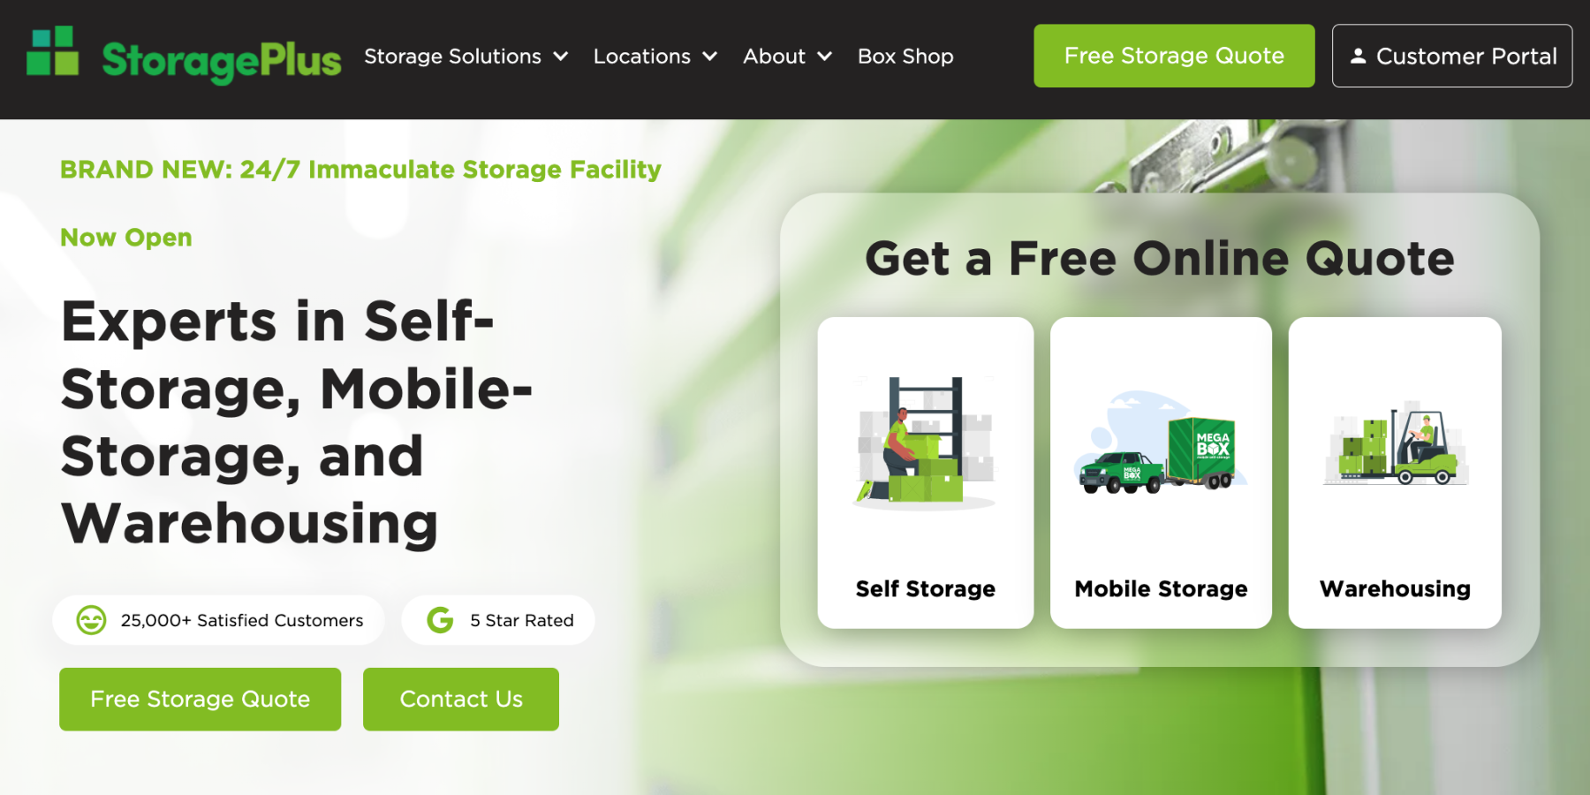Expand the Locations dropdown arrow

click(x=709, y=57)
